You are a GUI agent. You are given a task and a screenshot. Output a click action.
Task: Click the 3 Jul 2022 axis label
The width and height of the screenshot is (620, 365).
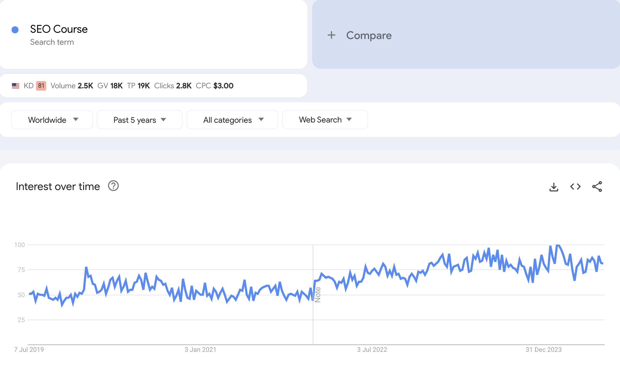pos(372,350)
